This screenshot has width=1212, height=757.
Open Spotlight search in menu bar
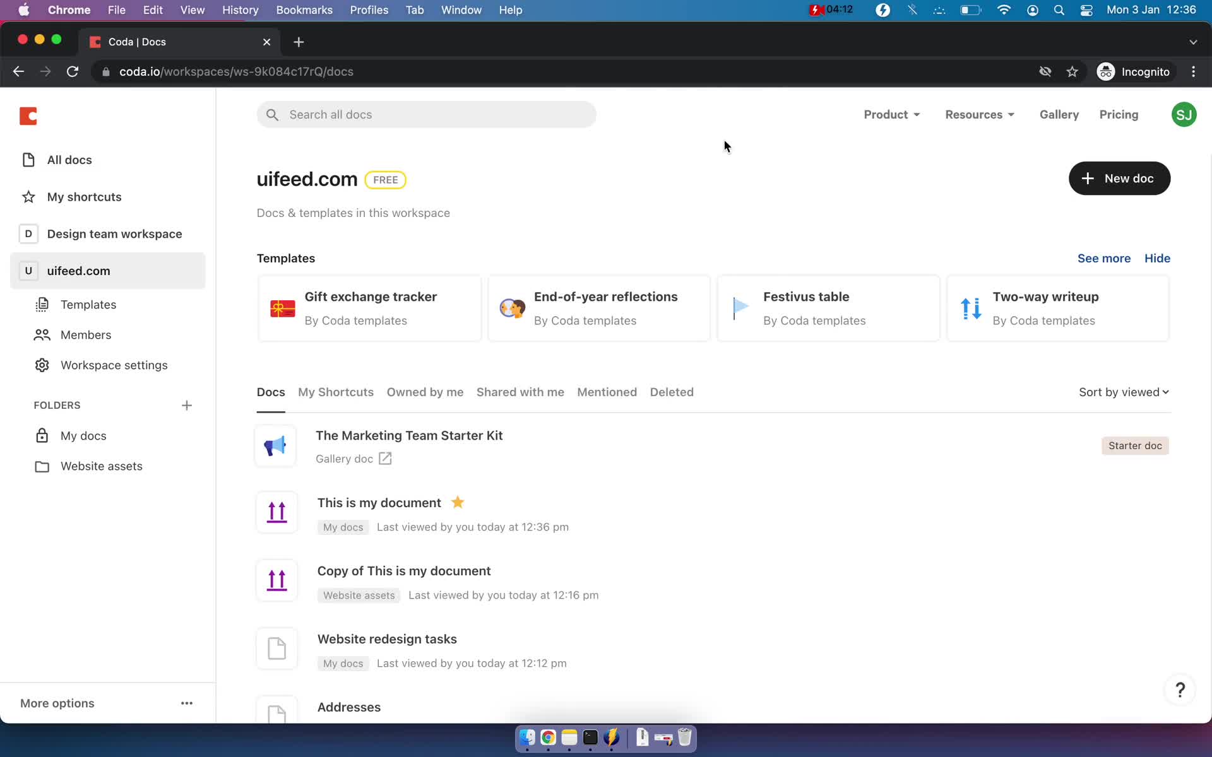(x=1059, y=10)
